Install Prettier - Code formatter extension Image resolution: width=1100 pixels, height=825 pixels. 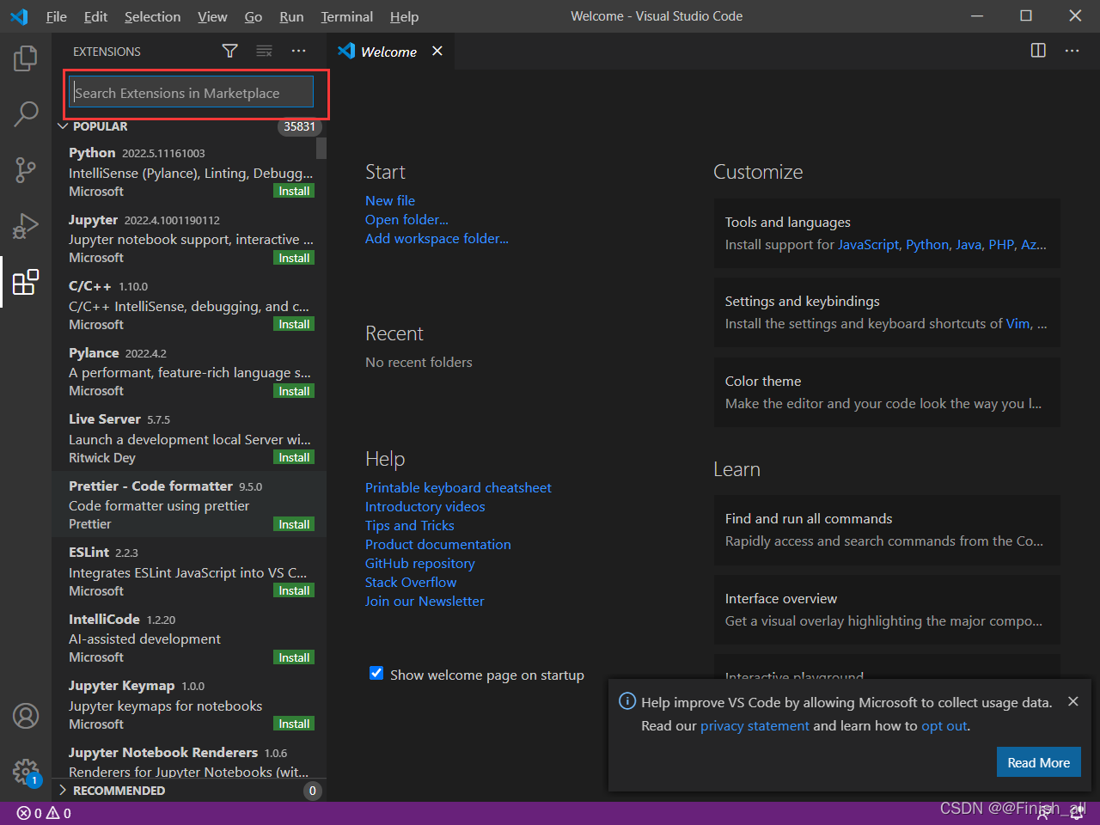294,524
